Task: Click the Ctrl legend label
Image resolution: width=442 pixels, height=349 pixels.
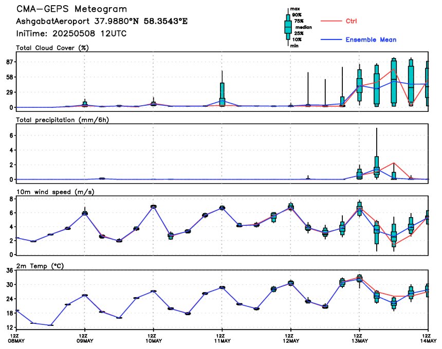Action: point(351,21)
